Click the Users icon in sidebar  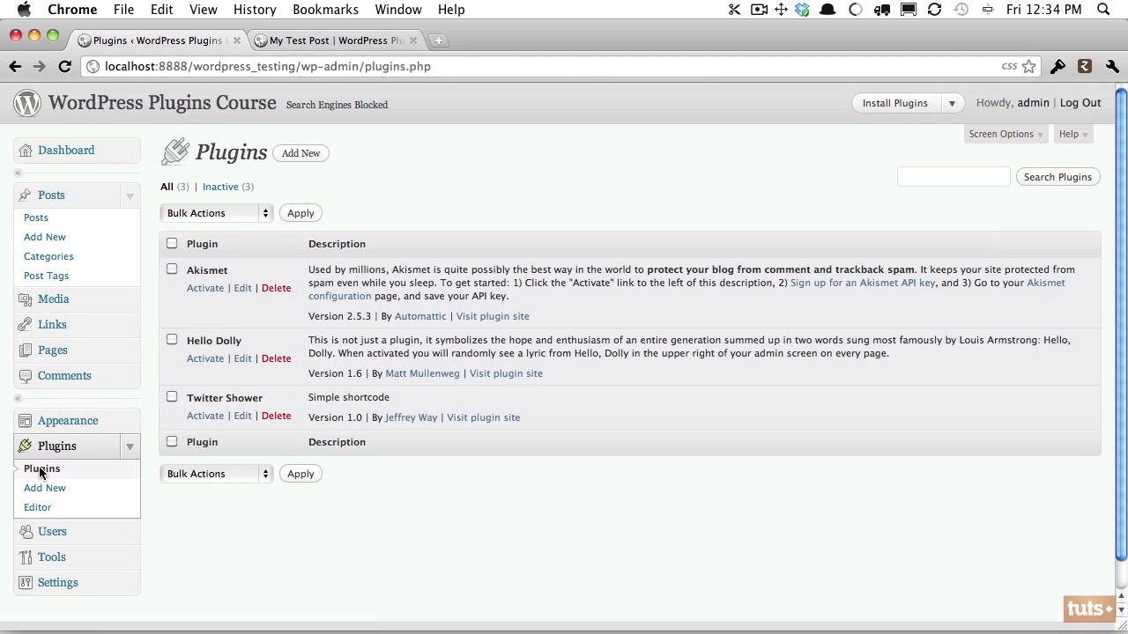point(26,532)
